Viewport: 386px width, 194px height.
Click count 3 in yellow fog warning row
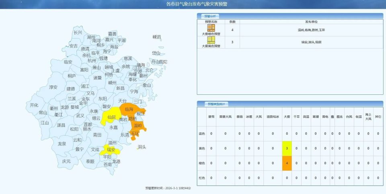pyautogui.click(x=232, y=42)
